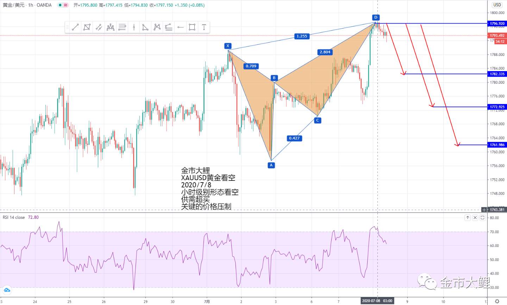Click the 高=1797.415 high value
The image size is (507, 305).
111,5
